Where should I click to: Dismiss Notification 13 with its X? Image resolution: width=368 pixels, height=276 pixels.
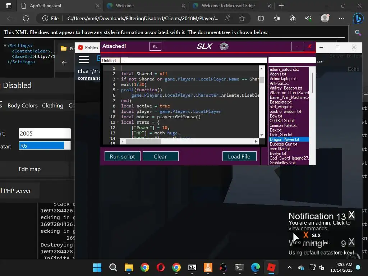click(x=351, y=215)
